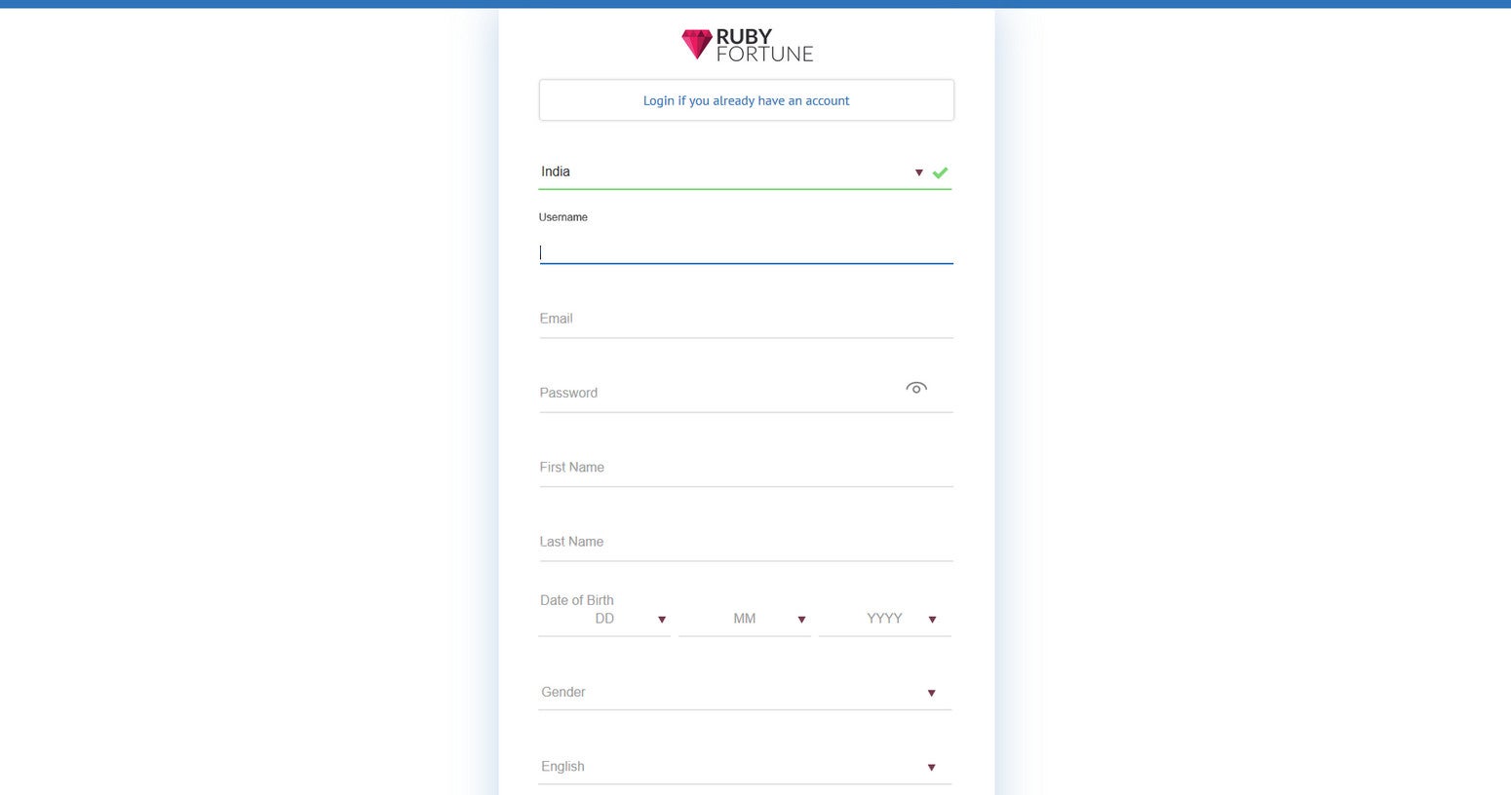Click into the Email field

[746, 320]
